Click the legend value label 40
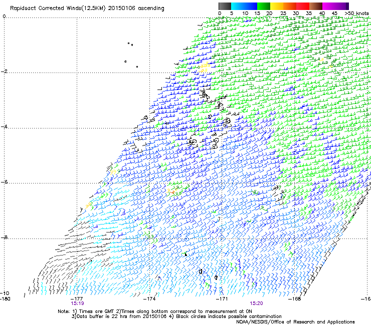 [x=322, y=13]
